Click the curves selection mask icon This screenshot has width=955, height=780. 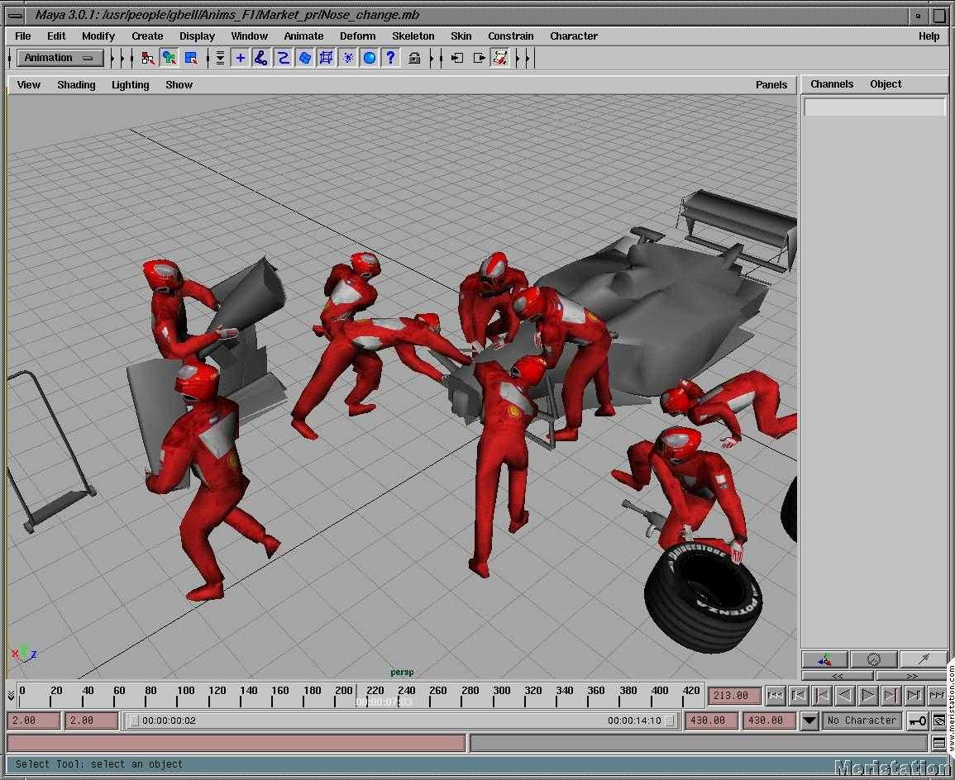[284, 58]
